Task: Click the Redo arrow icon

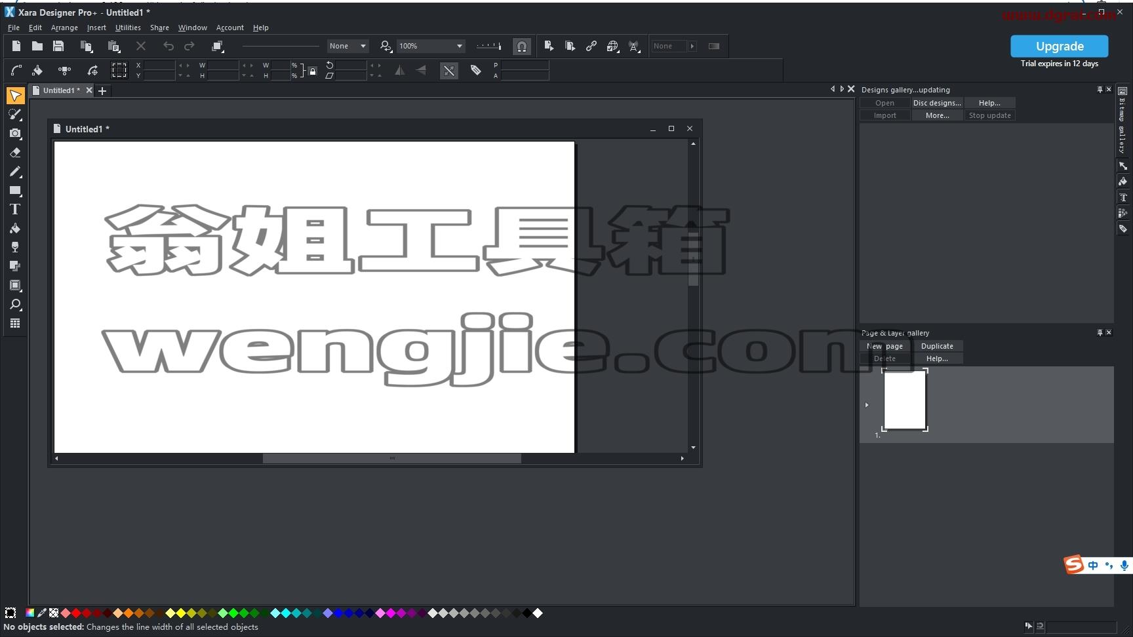Action: tap(189, 46)
